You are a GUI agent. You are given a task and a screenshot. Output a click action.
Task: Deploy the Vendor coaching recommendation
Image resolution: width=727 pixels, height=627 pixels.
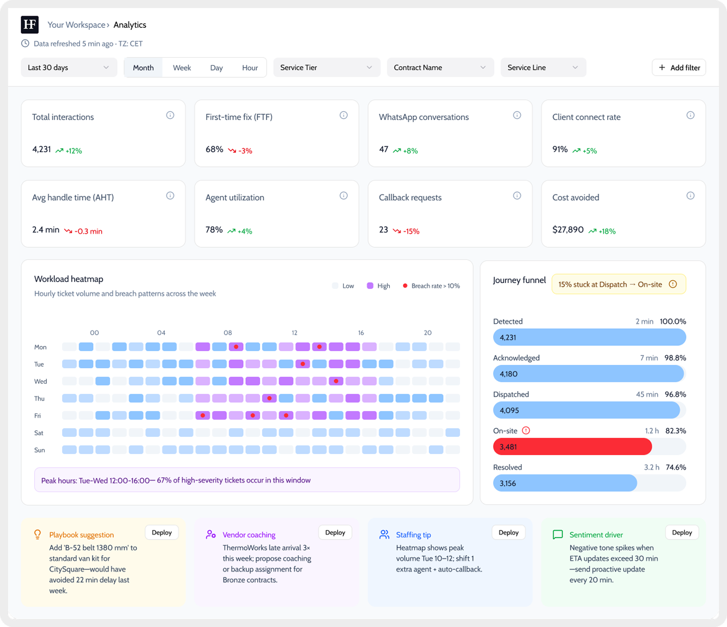(335, 532)
